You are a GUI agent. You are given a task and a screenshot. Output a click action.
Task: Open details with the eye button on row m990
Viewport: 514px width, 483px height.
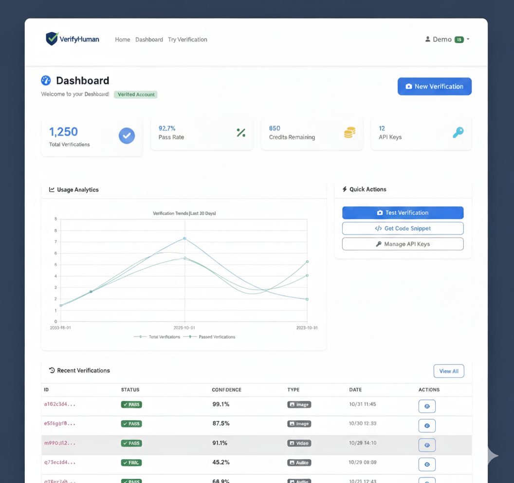(x=427, y=445)
